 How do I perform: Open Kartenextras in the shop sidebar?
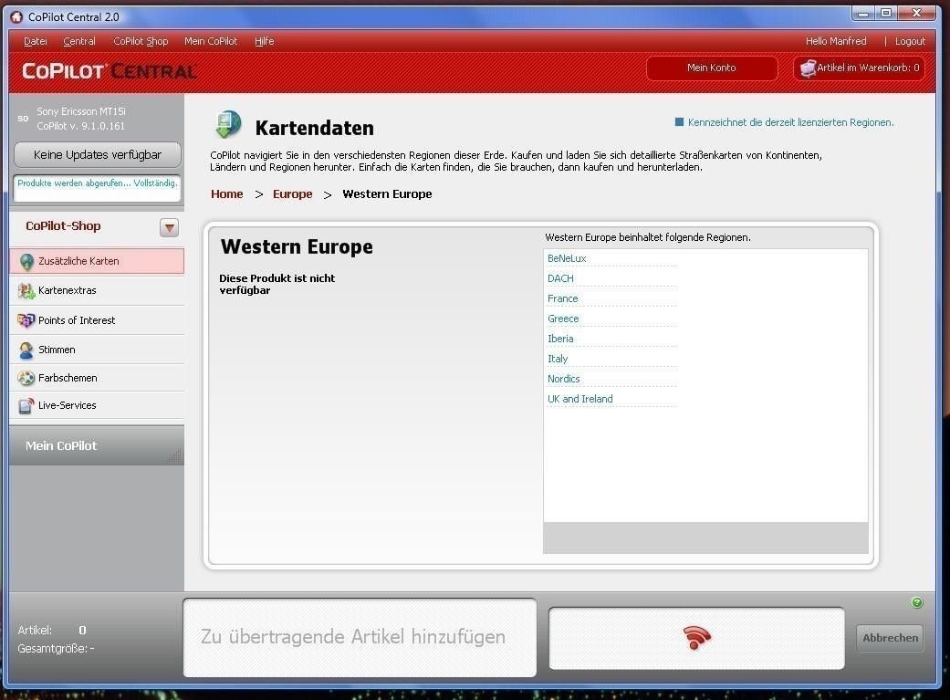[x=97, y=291]
